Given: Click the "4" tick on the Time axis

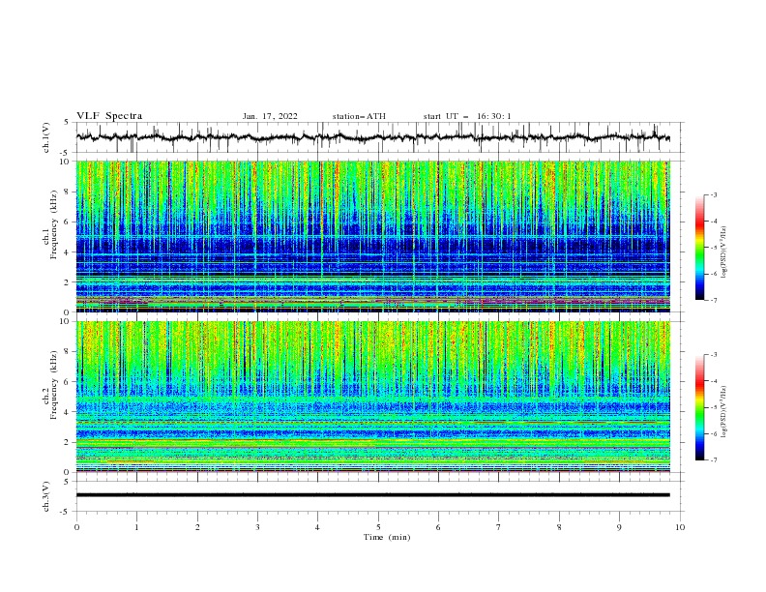Looking at the screenshot, I should click(x=317, y=527).
